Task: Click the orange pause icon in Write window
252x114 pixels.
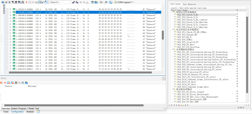Action: 1,83
